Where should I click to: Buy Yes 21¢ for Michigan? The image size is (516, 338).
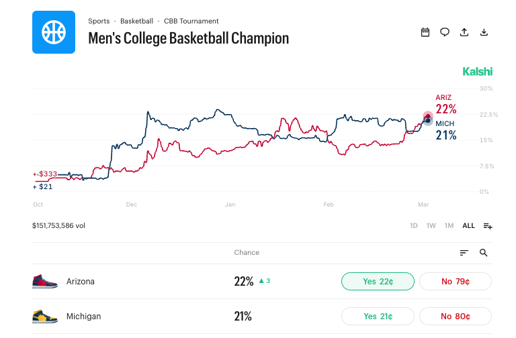click(378, 317)
